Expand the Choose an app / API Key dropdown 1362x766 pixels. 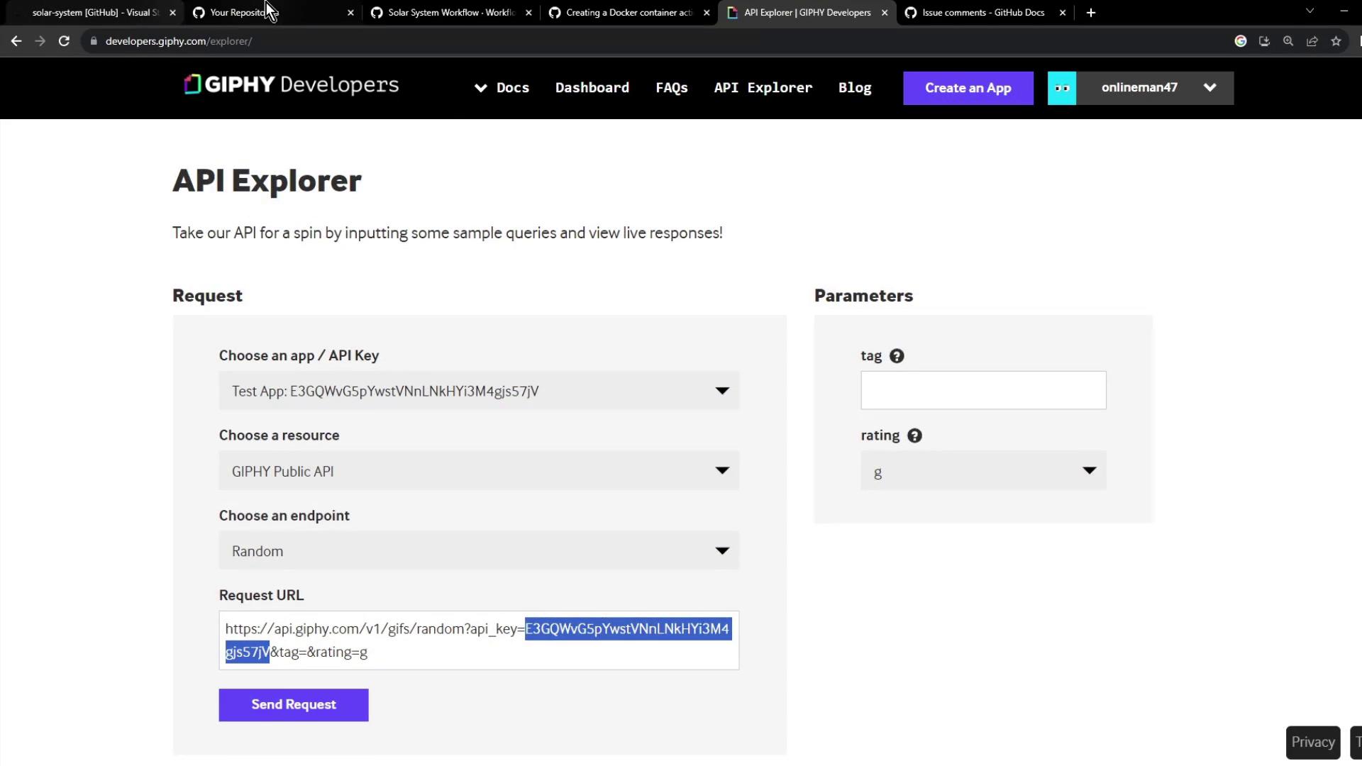point(479,391)
